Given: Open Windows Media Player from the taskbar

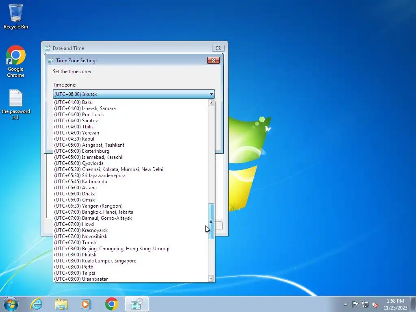Looking at the screenshot, I should point(86,304).
